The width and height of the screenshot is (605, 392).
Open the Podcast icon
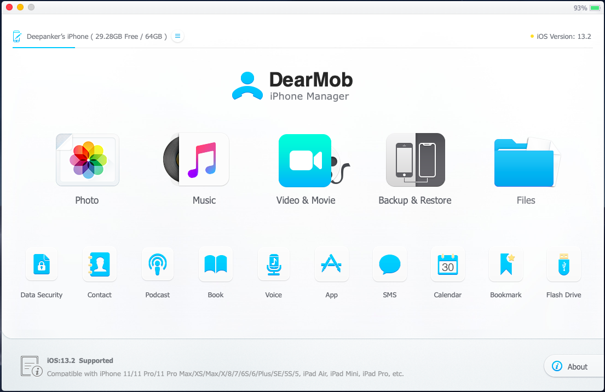click(158, 264)
